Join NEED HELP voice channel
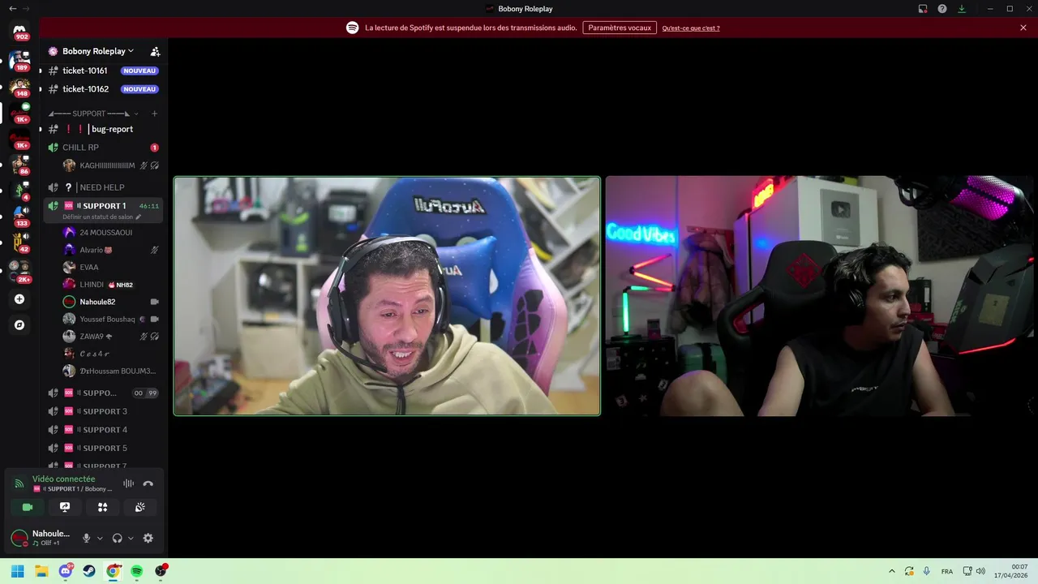1038x584 pixels. 103,187
